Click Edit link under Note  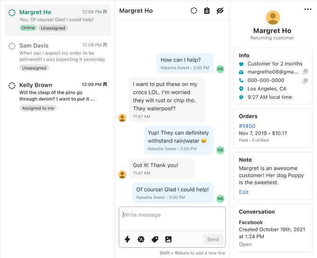(244, 192)
